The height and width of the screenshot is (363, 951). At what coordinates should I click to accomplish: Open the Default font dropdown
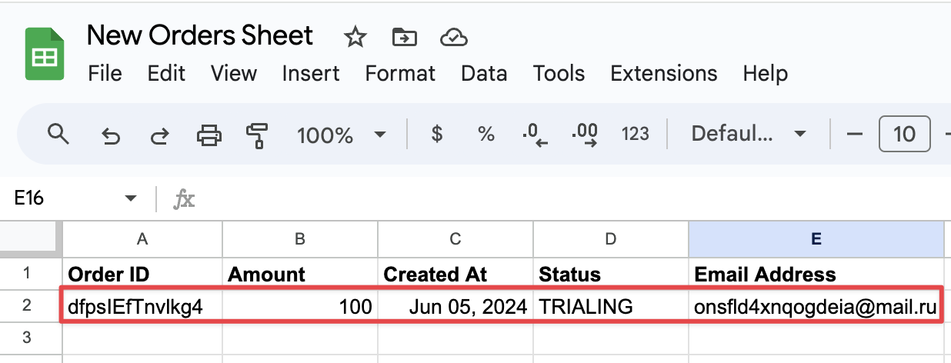(749, 135)
